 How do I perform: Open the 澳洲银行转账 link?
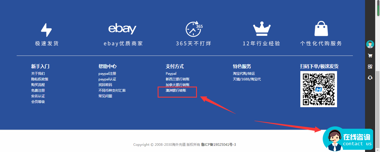coord(176,91)
